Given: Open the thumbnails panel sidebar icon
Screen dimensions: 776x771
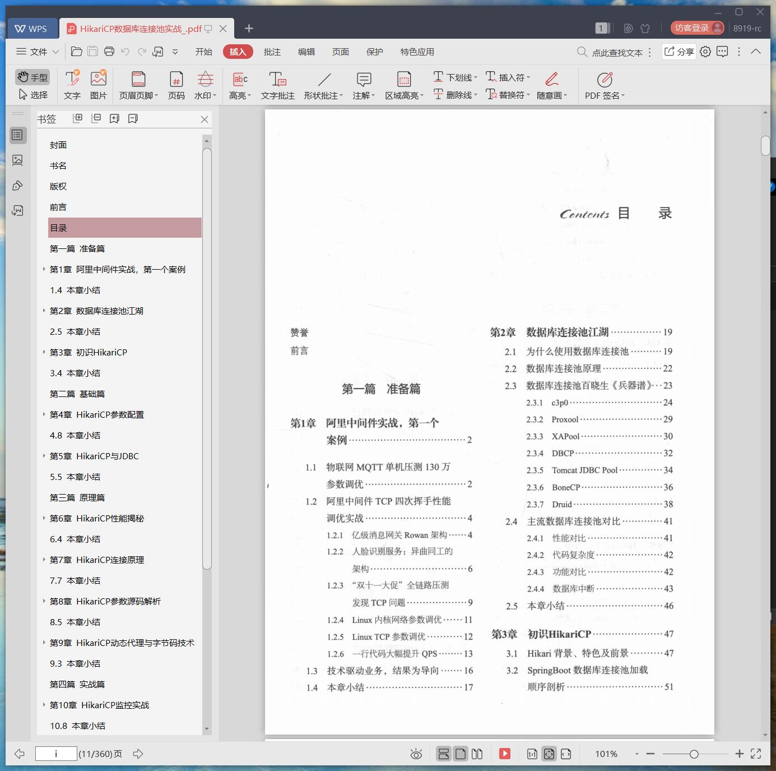Looking at the screenshot, I should coord(18,160).
